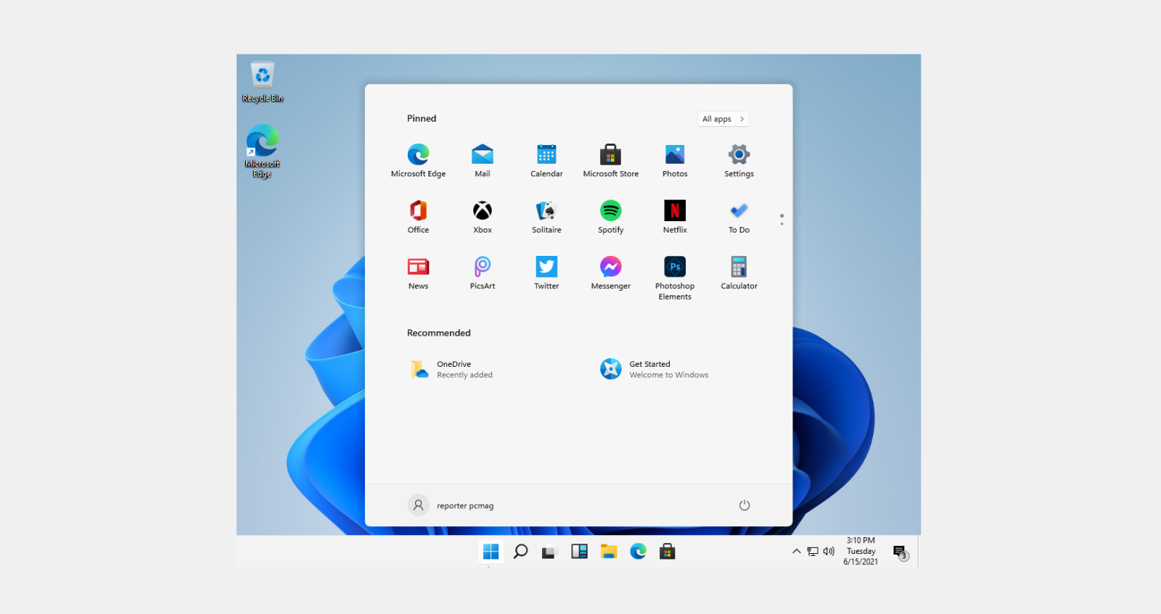Click the Start button on the taskbar
This screenshot has width=1161, height=614.
491,552
